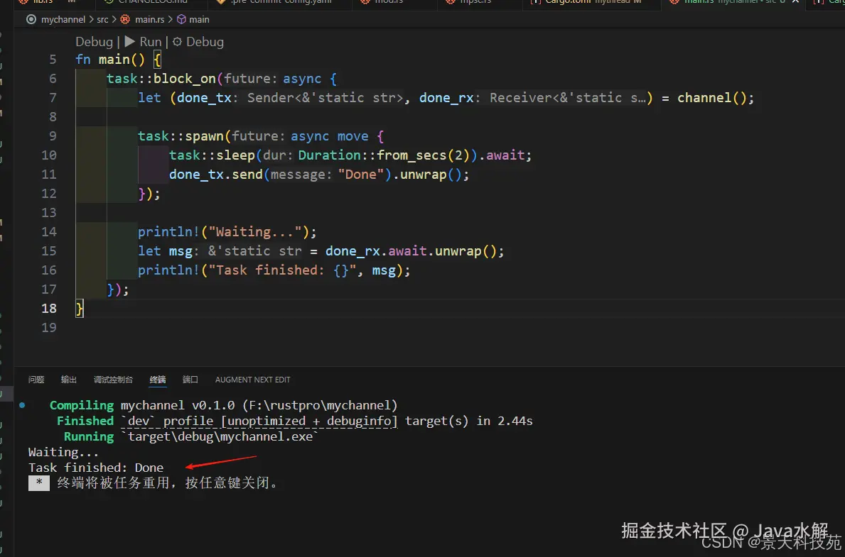Click the first Debug code lens above main
845x557 pixels.
94,42
